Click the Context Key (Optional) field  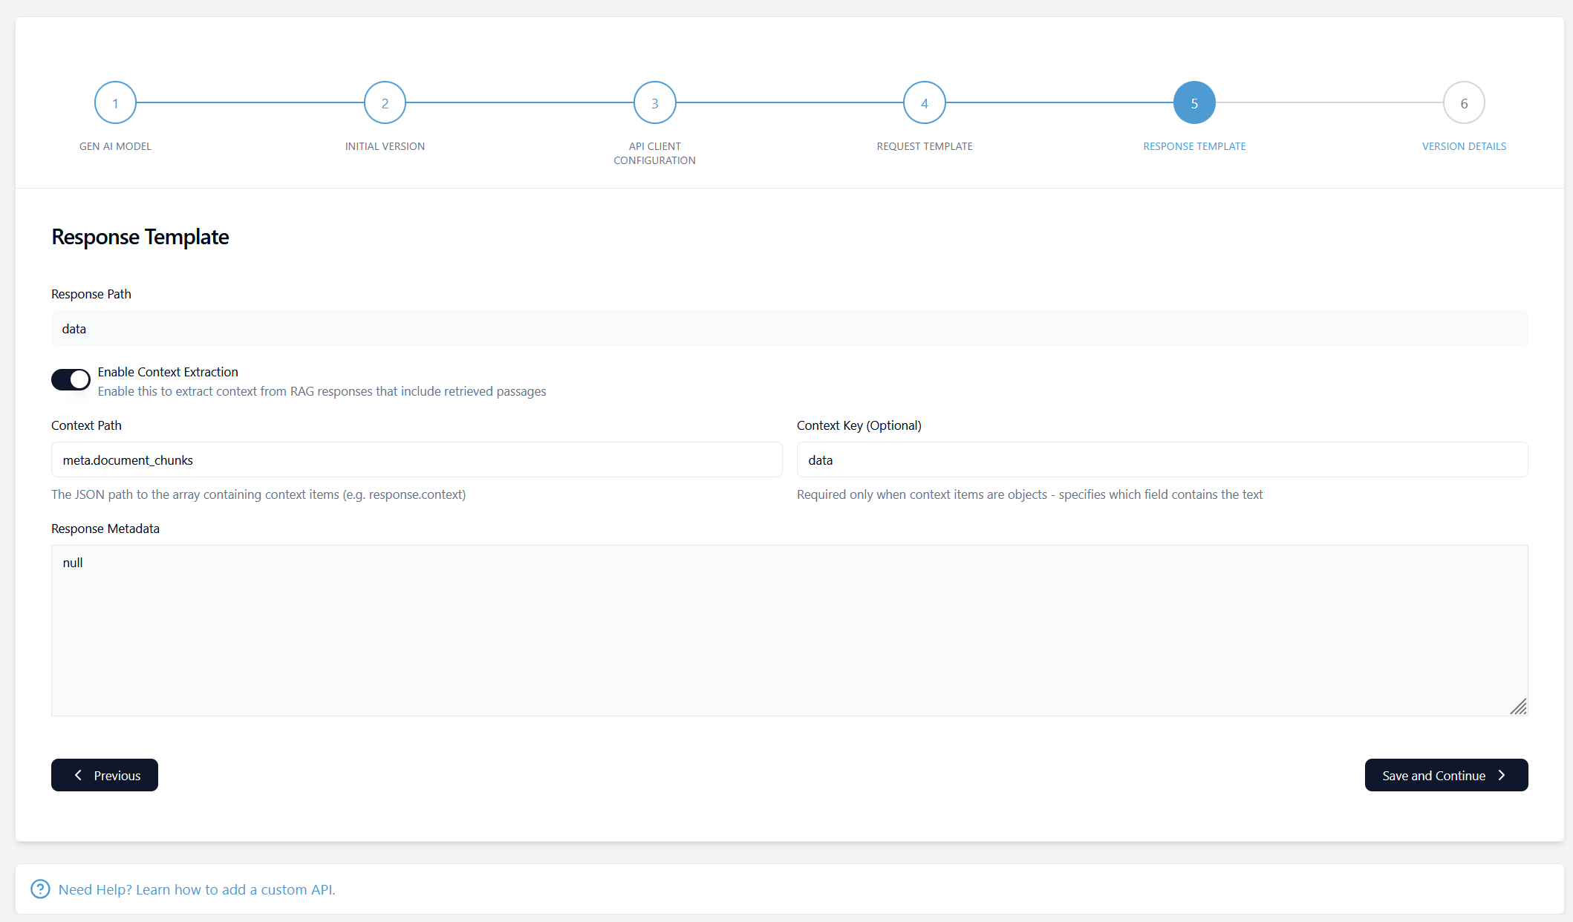click(x=1162, y=460)
